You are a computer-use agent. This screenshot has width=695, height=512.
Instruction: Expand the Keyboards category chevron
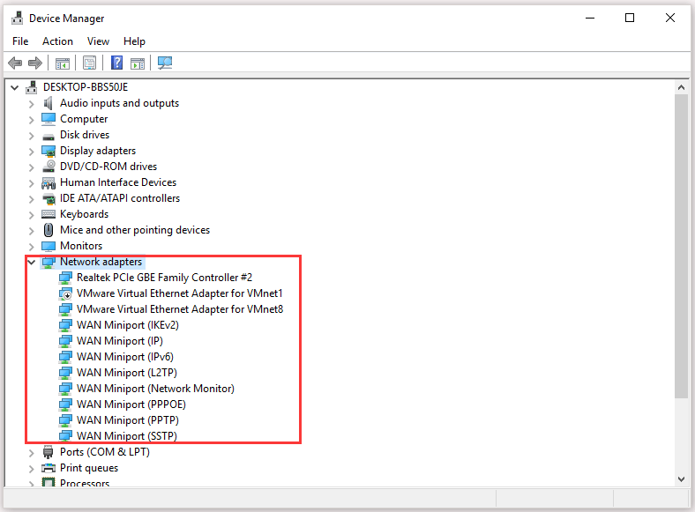[x=31, y=215]
